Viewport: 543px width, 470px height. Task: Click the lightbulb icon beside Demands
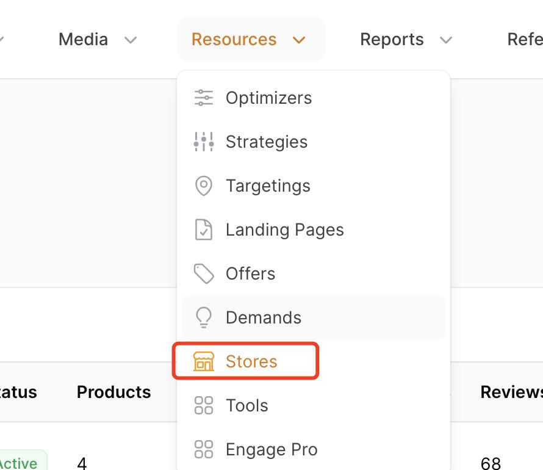tap(203, 317)
